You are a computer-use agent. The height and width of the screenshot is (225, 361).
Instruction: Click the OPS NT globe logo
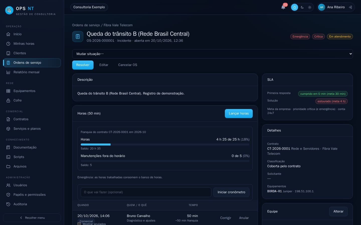point(9,10)
